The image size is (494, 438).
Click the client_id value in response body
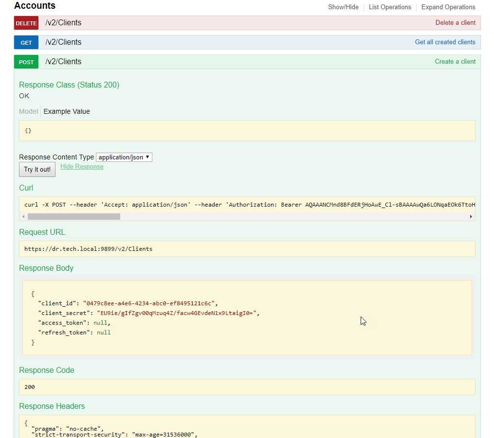[x=149, y=303]
